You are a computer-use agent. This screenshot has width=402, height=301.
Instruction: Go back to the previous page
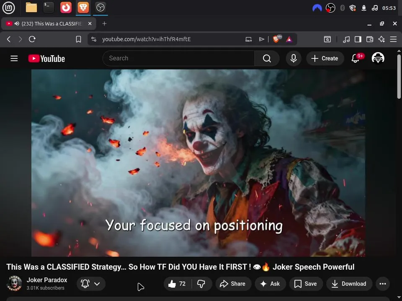click(x=9, y=39)
